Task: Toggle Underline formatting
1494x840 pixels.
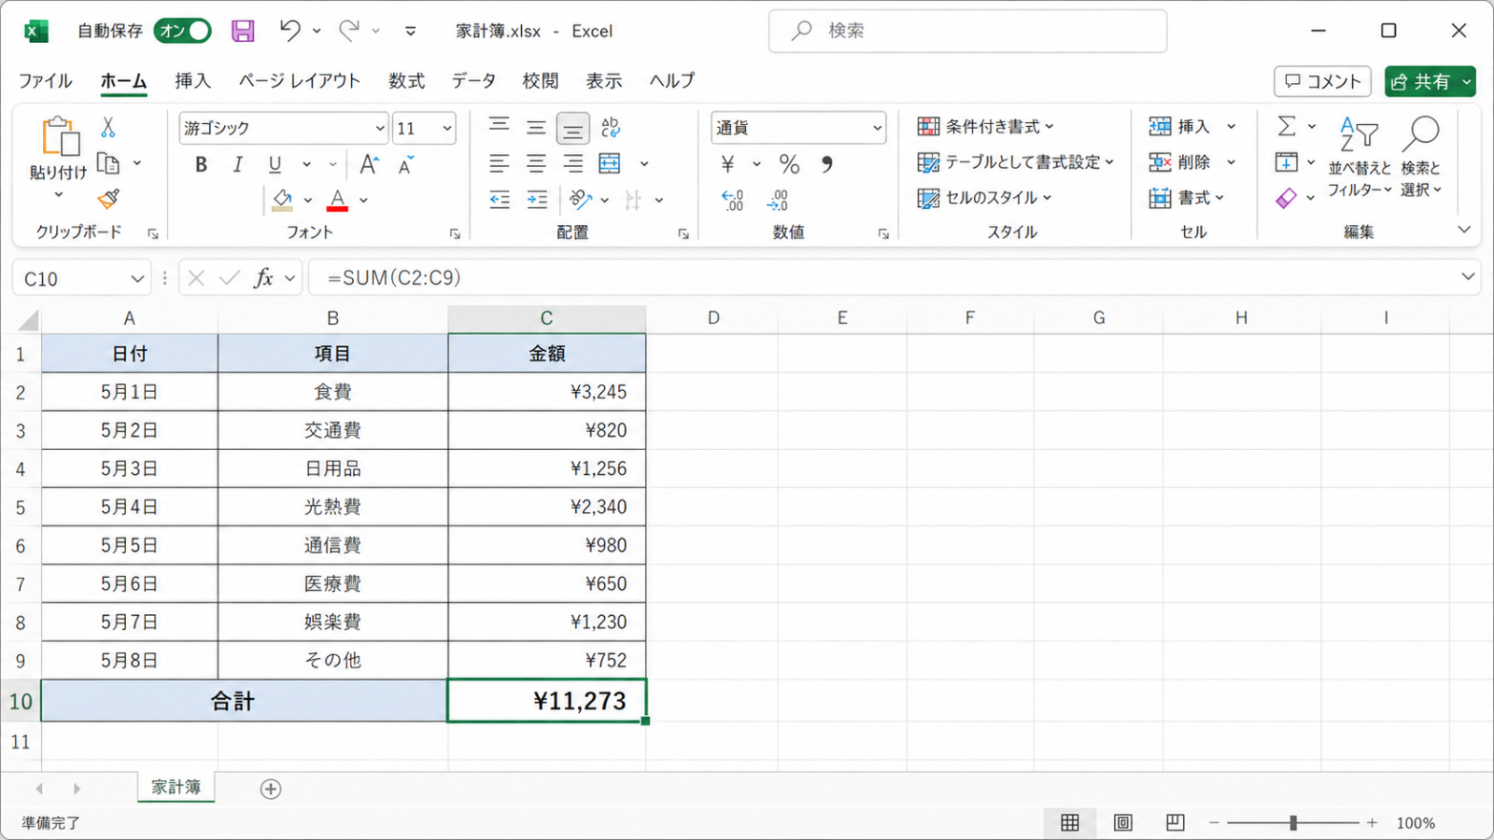Action: (x=275, y=165)
